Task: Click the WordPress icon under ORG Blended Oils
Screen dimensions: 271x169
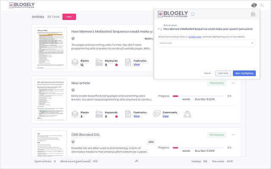Action: pyautogui.click(x=73, y=142)
